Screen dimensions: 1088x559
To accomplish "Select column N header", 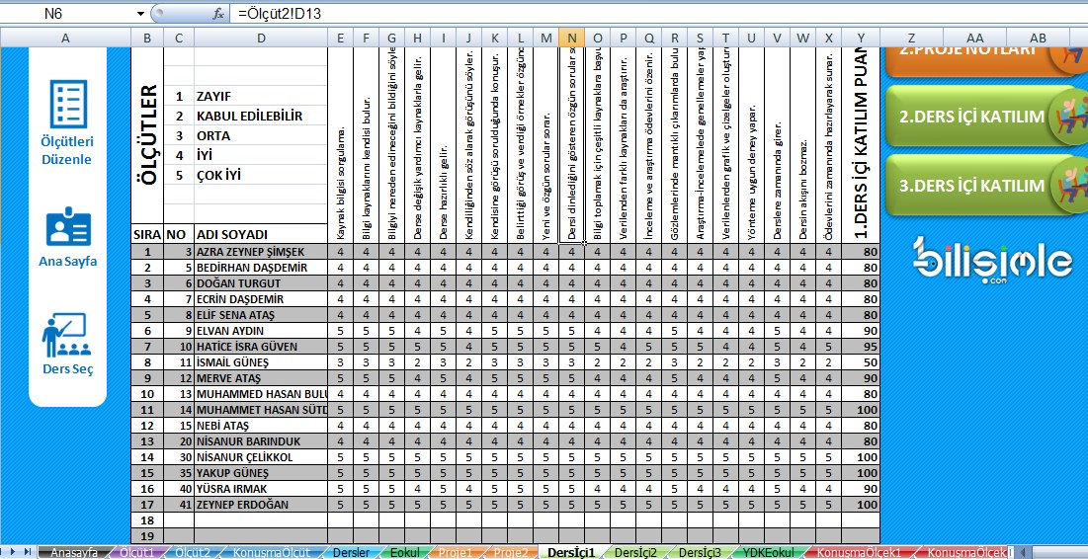I will [571, 38].
